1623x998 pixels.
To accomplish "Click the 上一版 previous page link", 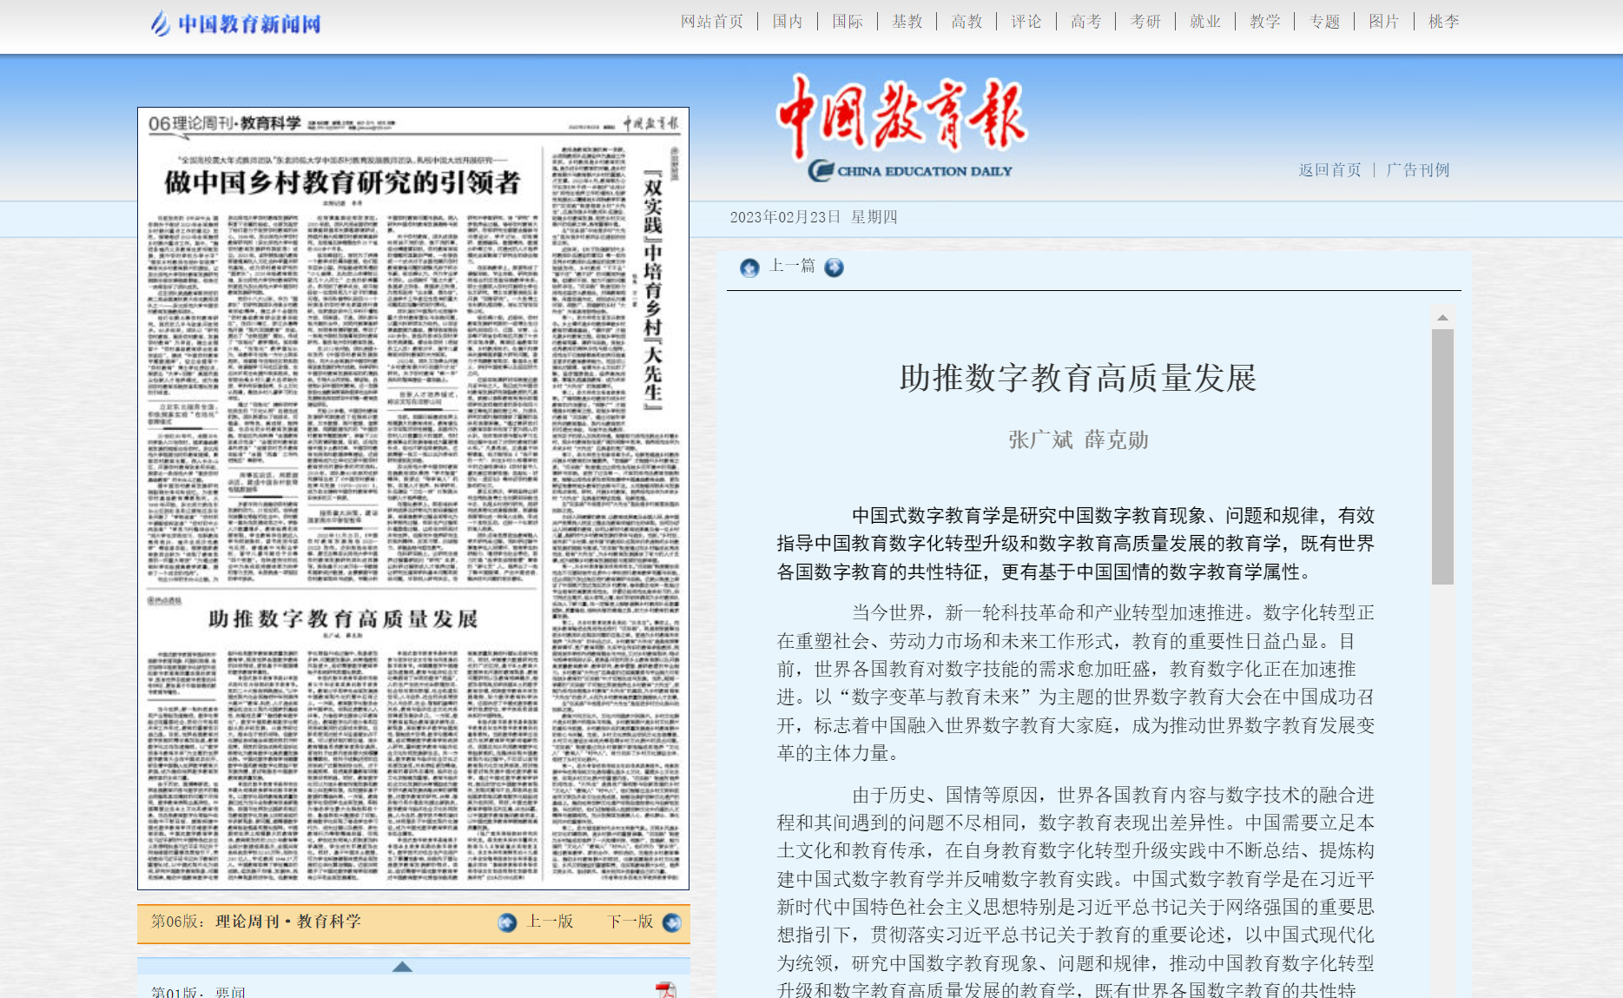I will [x=551, y=922].
